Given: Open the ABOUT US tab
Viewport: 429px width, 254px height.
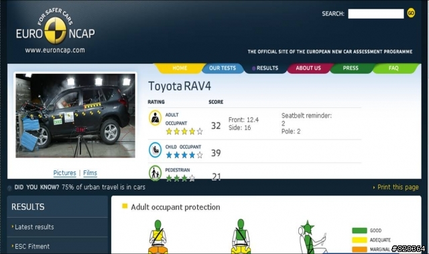Looking at the screenshot, I should click(x=308, y=68).
